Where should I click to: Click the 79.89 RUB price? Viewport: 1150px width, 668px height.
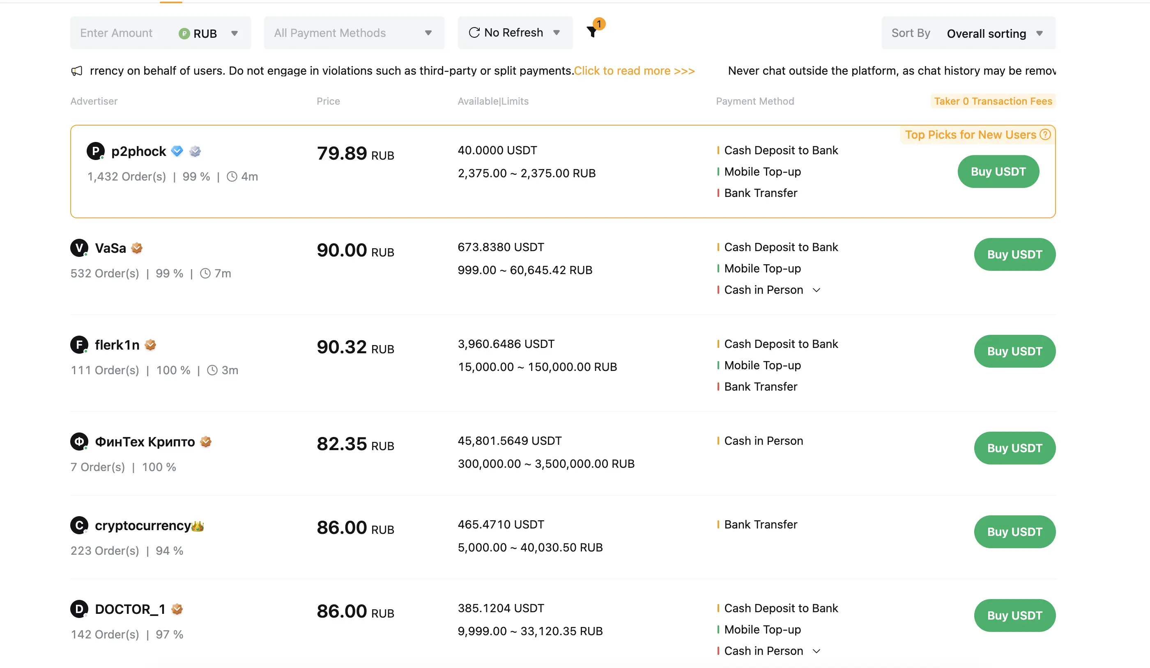pos(356,153)
